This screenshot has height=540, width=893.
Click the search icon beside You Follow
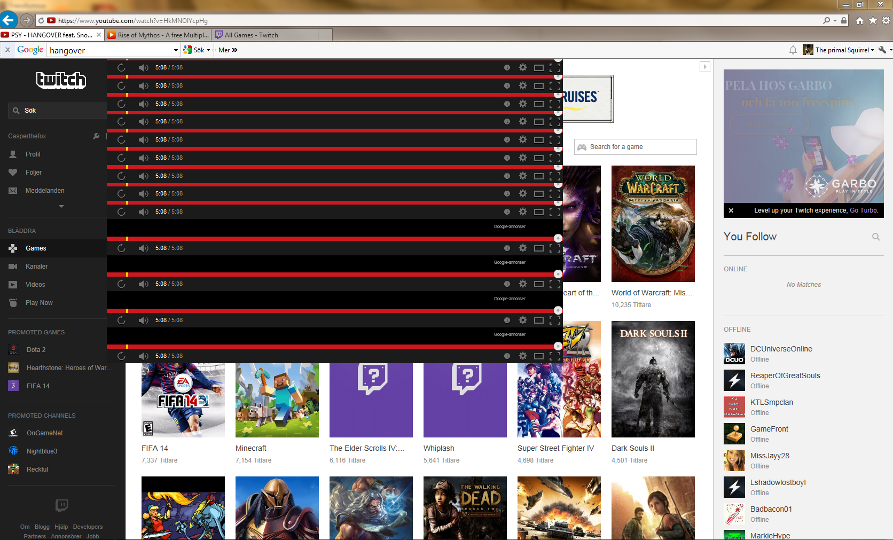876,237
